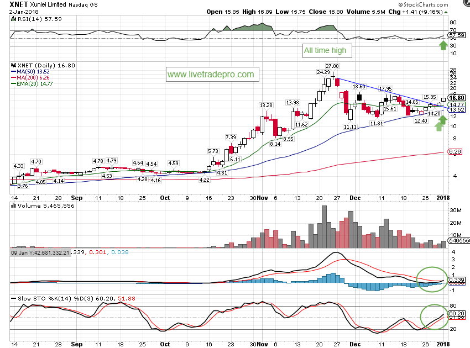The width and height of the screenshot is (470, 348).
Task: Click the green circle on Slow STO panel
Action: (x=432, y=317)
